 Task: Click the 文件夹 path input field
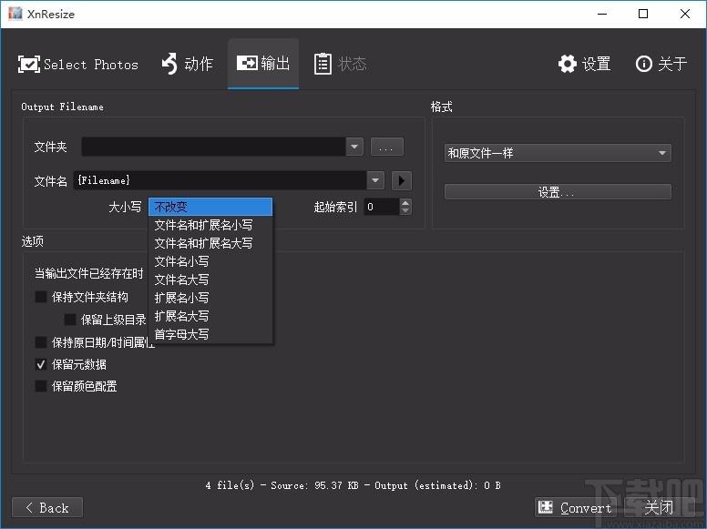coord(214,147)
